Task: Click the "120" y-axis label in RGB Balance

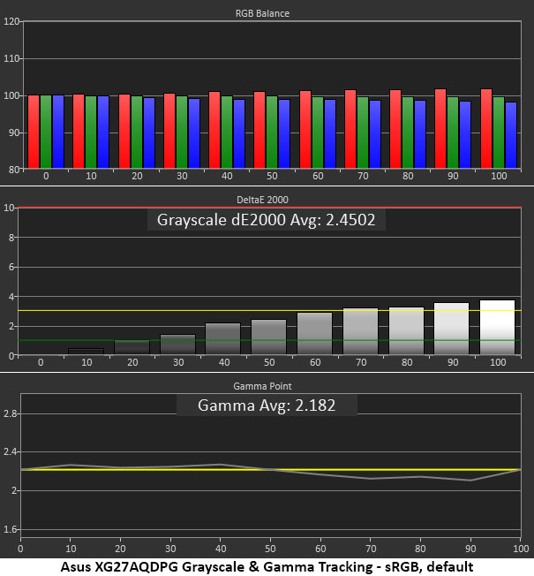Action: (11, 21)
